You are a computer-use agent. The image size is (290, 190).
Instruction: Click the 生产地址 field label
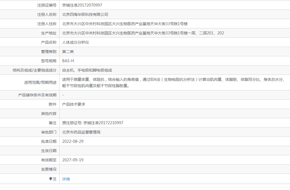click(49, 33)
